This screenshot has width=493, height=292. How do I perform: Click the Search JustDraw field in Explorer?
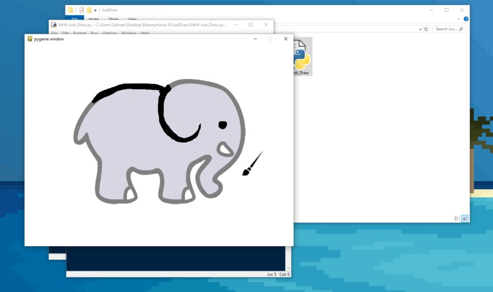tap(449, 29)
